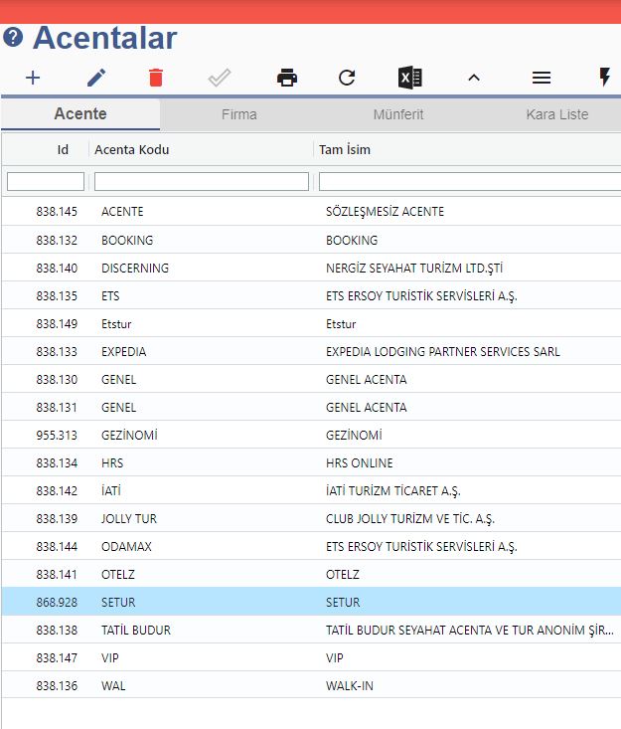Select the SÖZLEŞMESİZ ACENTE row
Image resolution: width=621 pixels, height=729 pixels.
[x=311, y=212]
